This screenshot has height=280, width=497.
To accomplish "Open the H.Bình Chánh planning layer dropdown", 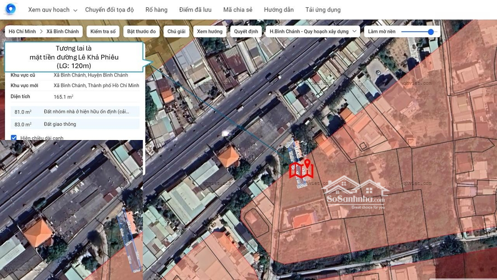I will tap(313, 32).
